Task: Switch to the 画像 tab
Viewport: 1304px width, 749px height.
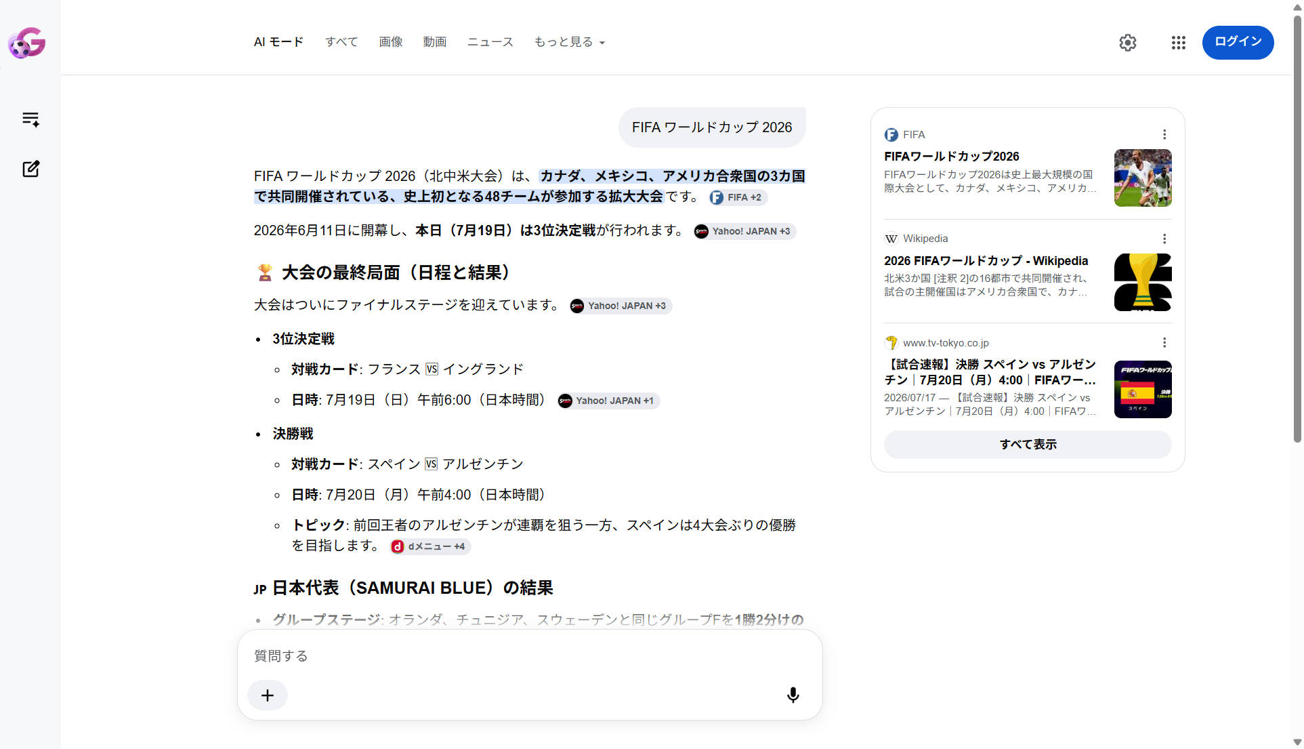Action: tap(391, 42)
